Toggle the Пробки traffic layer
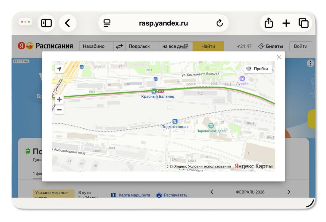 coord(258,69)
